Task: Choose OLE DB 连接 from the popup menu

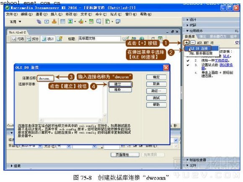Action: (202, 48)
